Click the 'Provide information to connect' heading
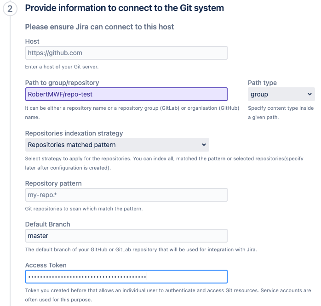321x306 pixels. coord(124,8)
